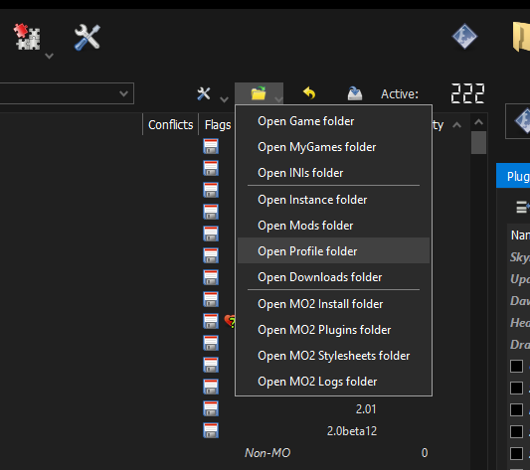The image size is (530, 470).
Task: Open dropdown arrow next to small tools icon
Action: coord(224,99)
